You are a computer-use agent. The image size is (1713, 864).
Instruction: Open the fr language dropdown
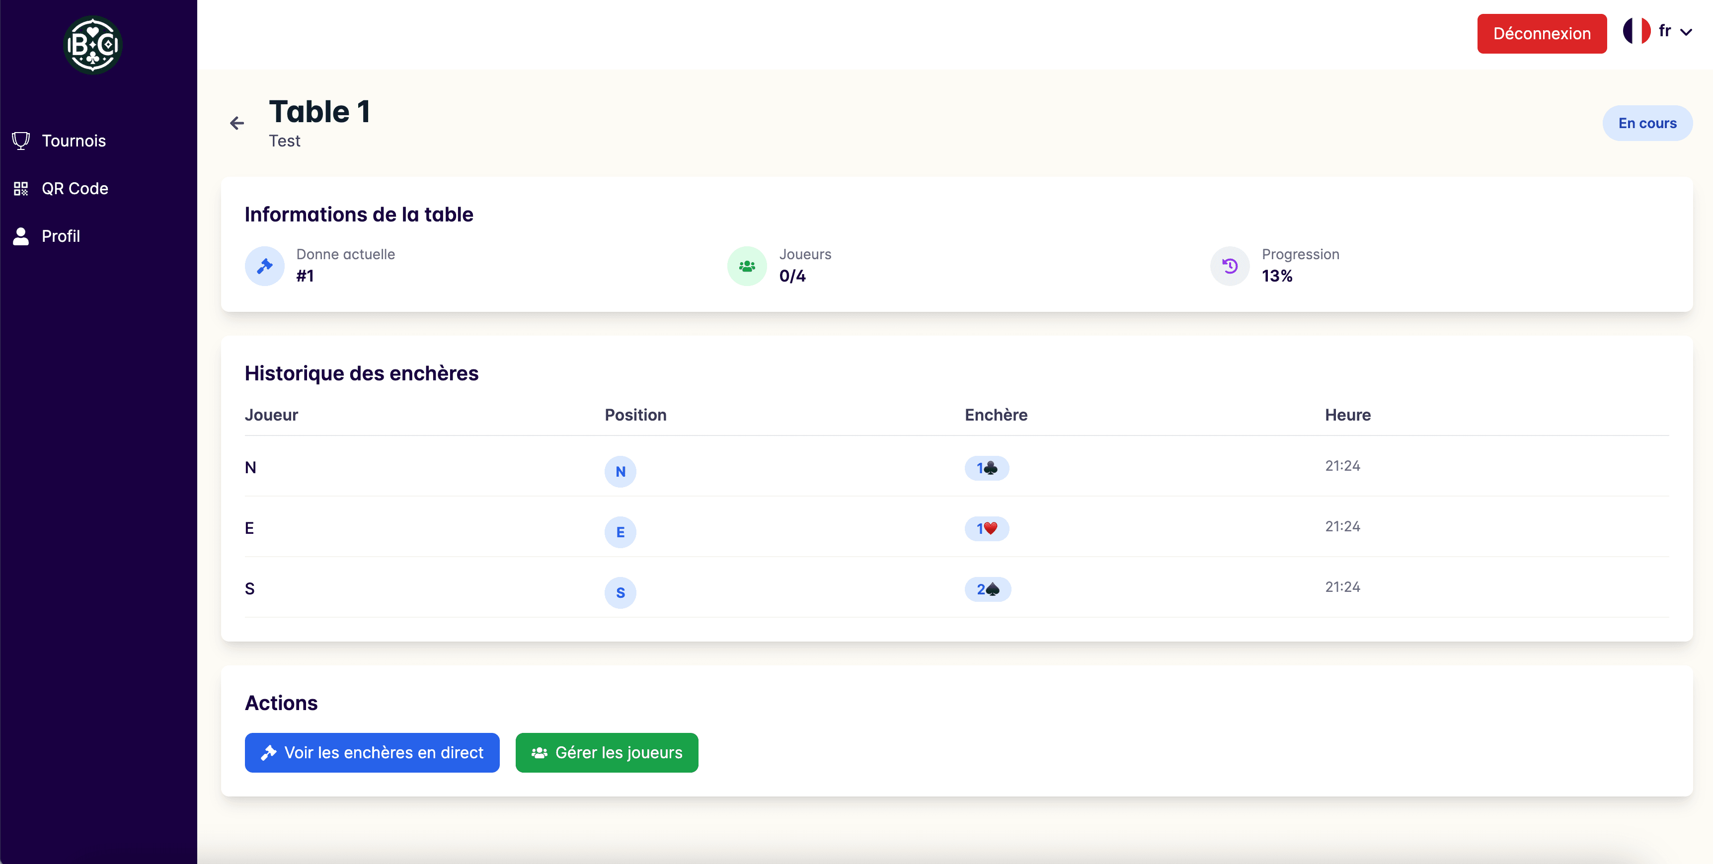[1665, 31]
